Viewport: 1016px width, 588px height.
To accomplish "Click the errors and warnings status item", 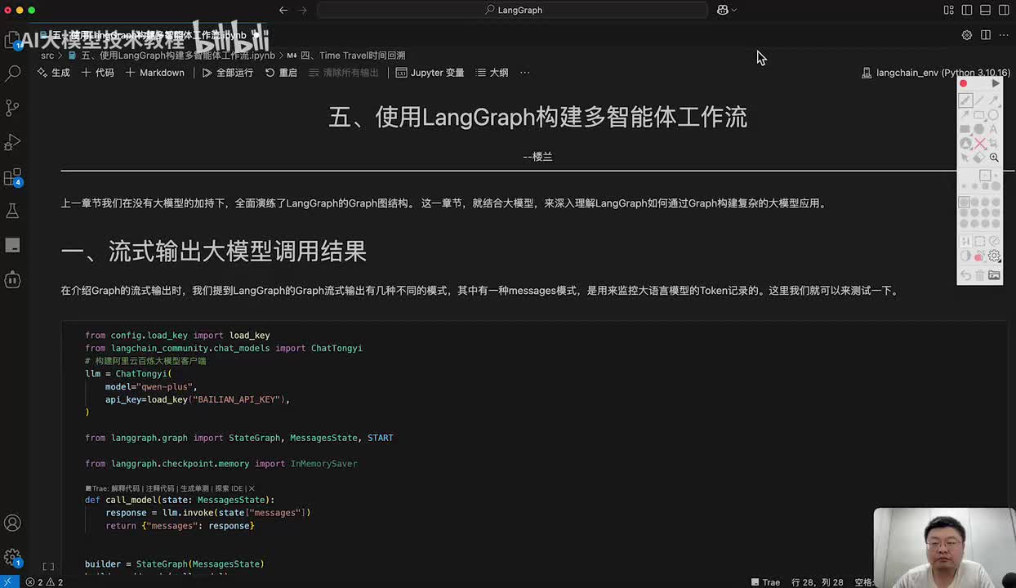I will 44,582.
